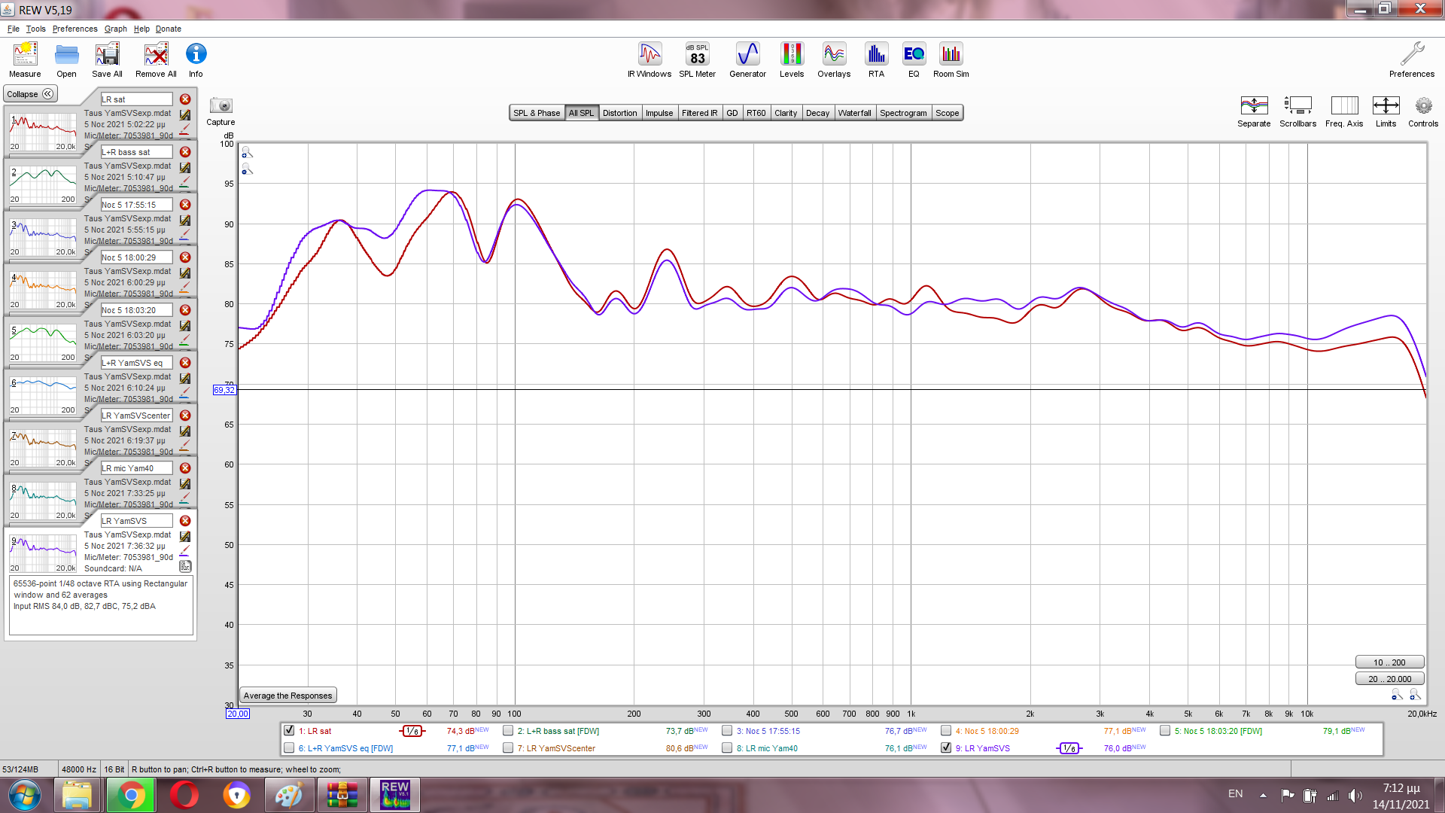
Task: Click Average the Responses button
Action: tap(287, 696)
